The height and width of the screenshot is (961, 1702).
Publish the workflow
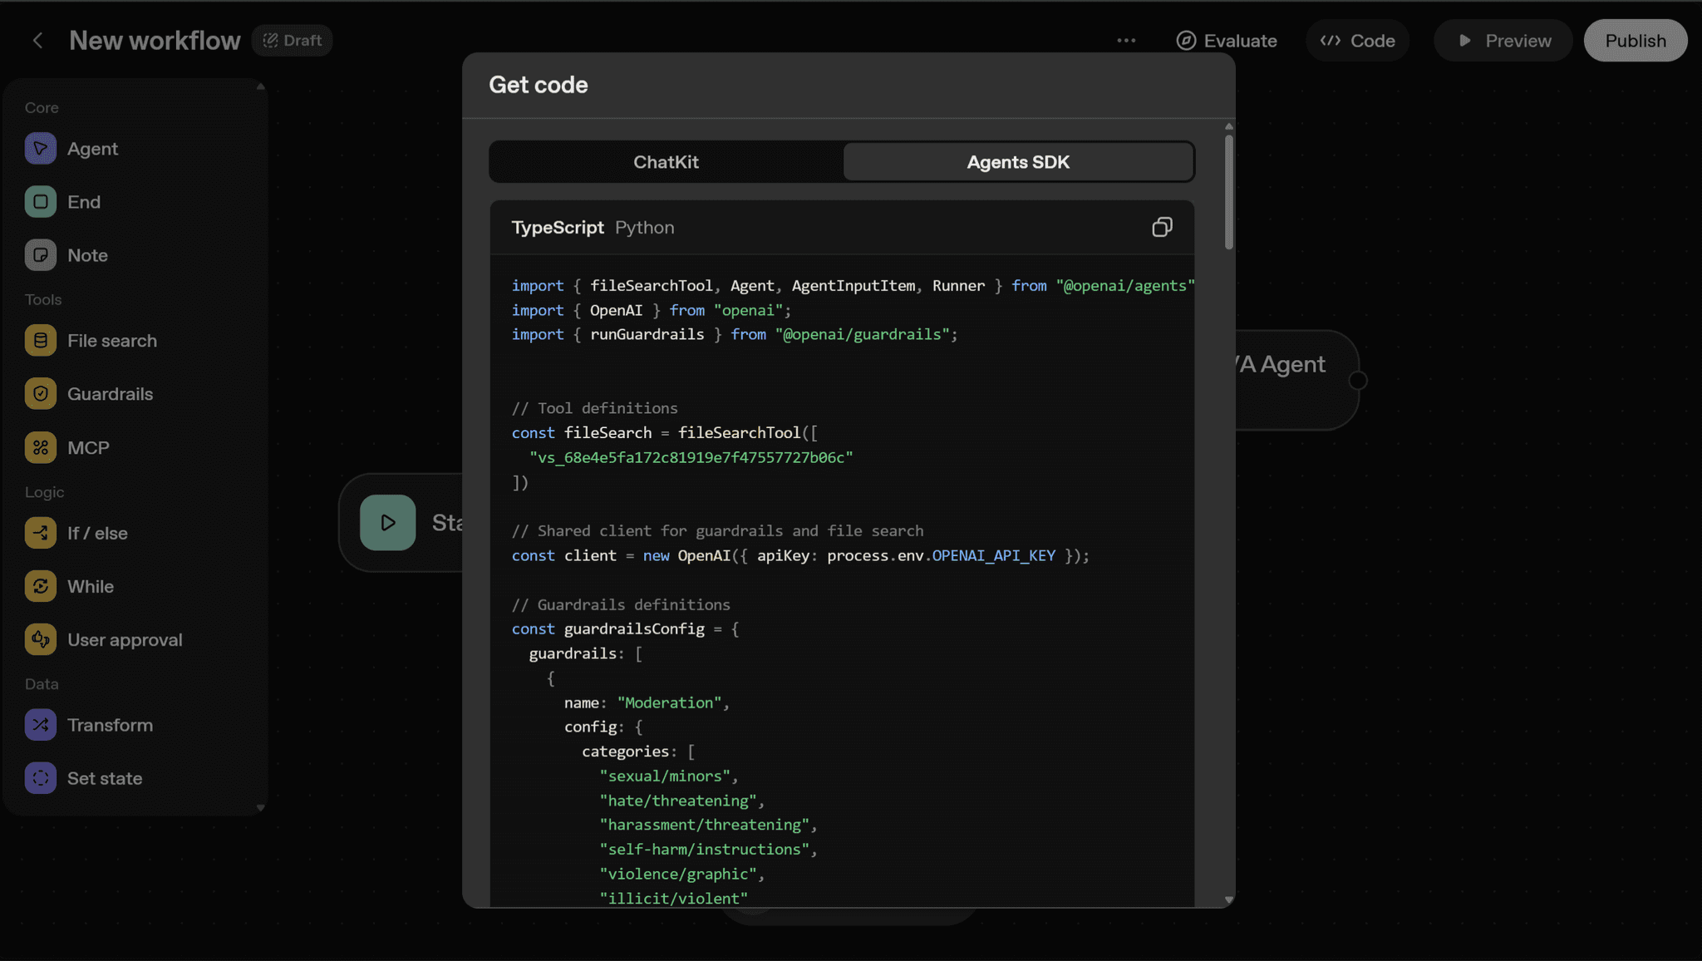[x=1634, y=40]
